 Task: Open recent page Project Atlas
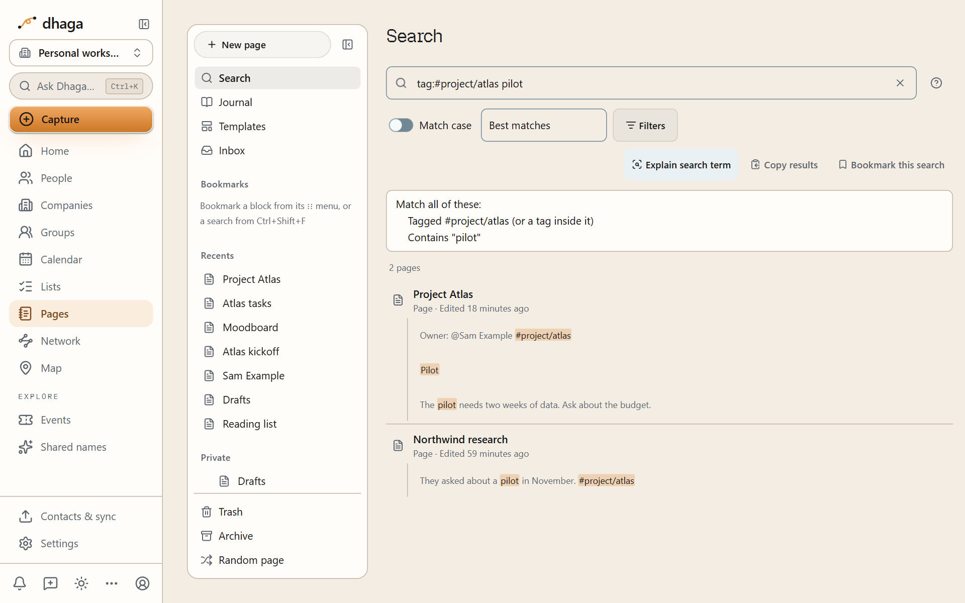tap(277, 279)
